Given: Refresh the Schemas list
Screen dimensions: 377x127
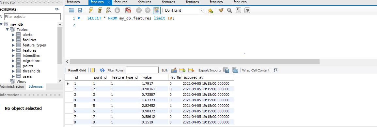Looking at the screenshot, I should 57,9.
